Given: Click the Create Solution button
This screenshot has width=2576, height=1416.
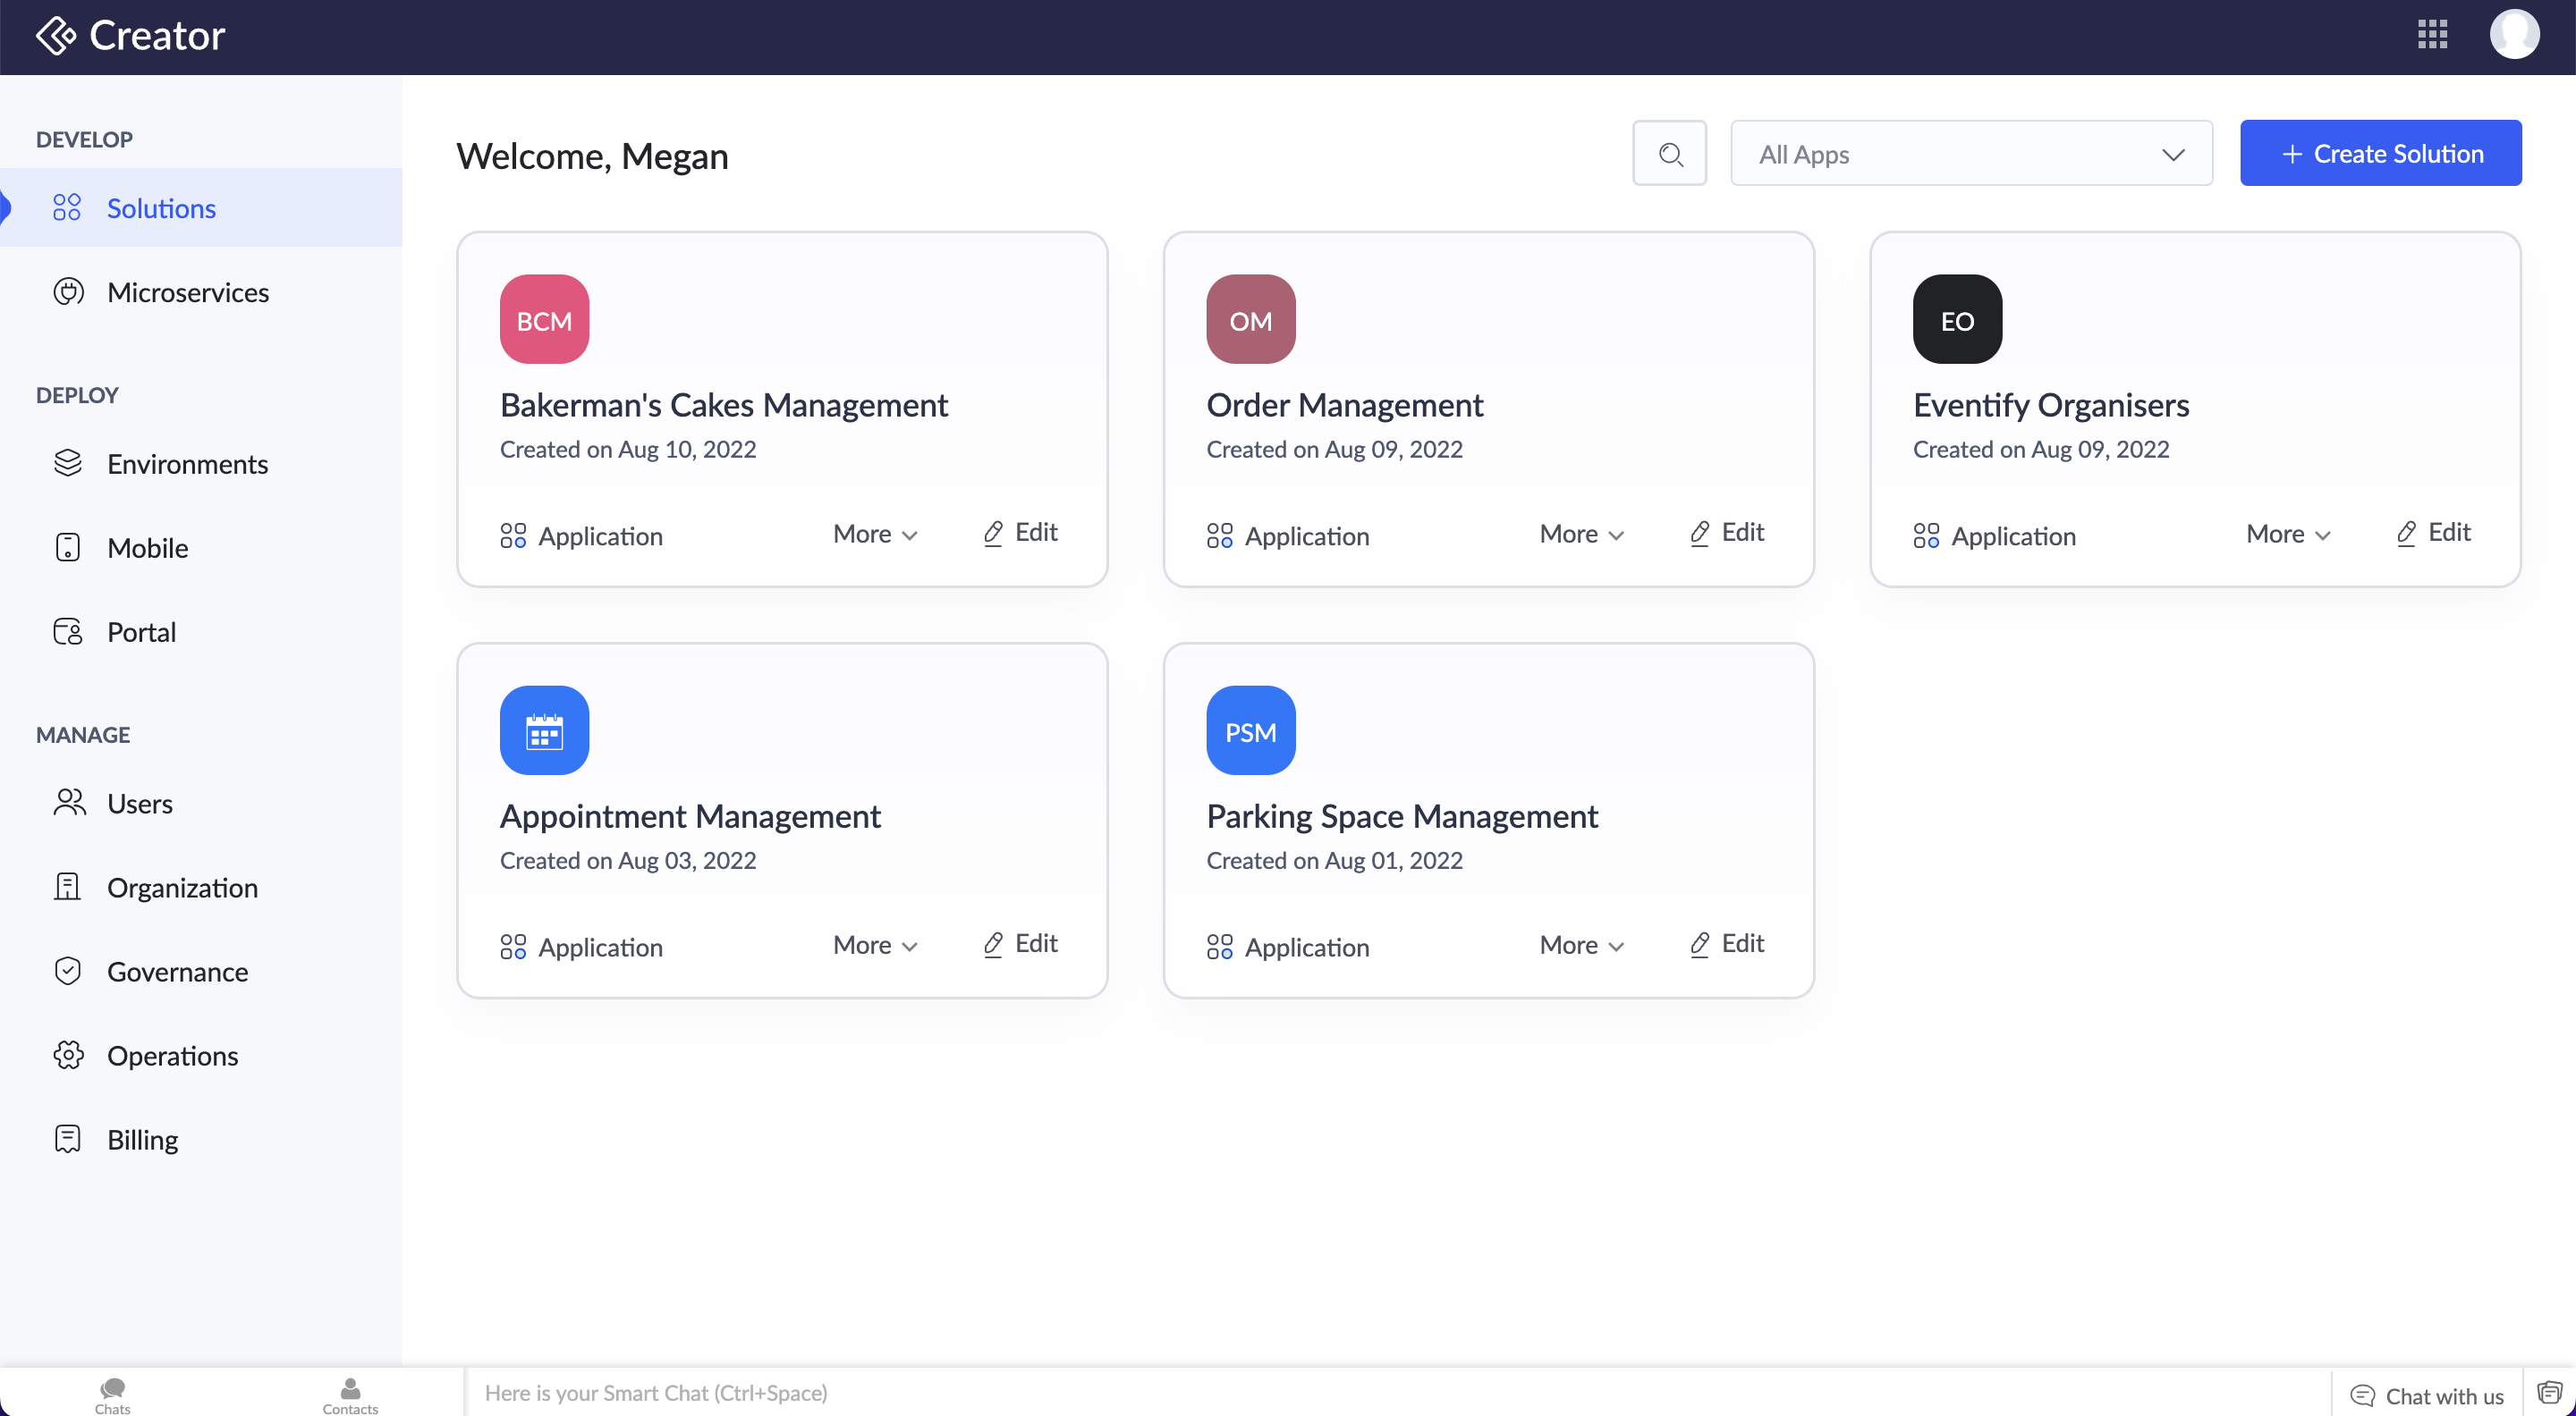Looking at the screenshot, I should (x=2380, y=154).
